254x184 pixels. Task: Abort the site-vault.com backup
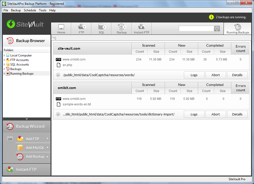(216, 75)
